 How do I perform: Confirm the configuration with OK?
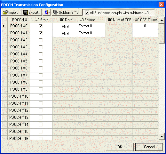pyautogui.click(x=120, y=147)
